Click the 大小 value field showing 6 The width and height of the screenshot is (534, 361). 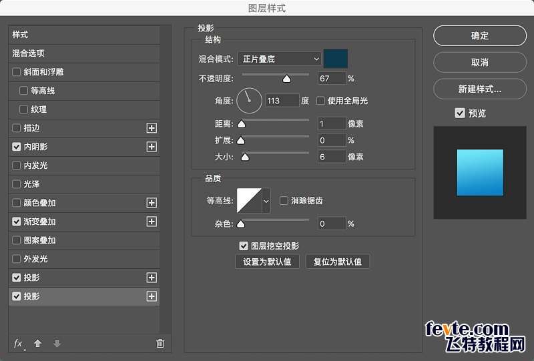(332, 157)
